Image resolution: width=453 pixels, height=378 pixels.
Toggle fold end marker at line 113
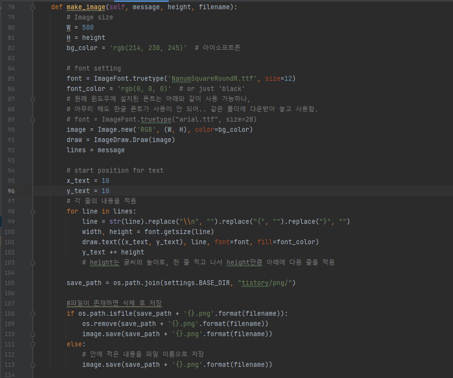coord(33,365)
